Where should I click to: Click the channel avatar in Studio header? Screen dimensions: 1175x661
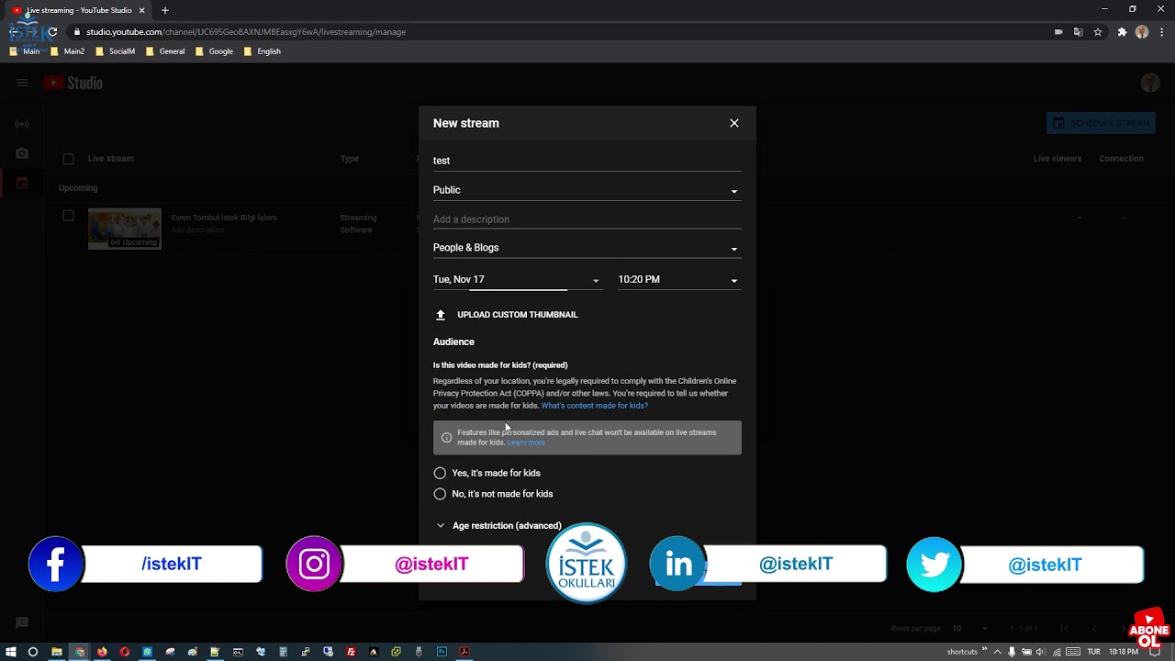pos(1150,83)
